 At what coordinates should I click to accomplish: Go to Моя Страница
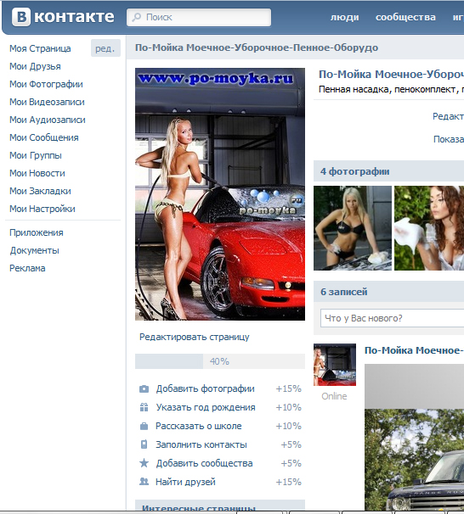coord(40,48)
